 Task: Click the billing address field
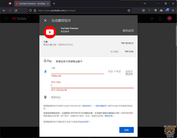[x=92, y=97]
